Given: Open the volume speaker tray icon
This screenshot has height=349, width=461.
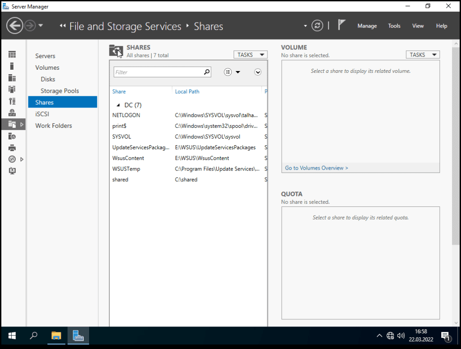Looking at the screenshot, I should pyautogui.click(x=401, y=336).
